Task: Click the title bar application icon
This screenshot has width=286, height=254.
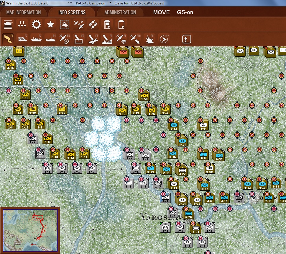Action: click(2, 3)
